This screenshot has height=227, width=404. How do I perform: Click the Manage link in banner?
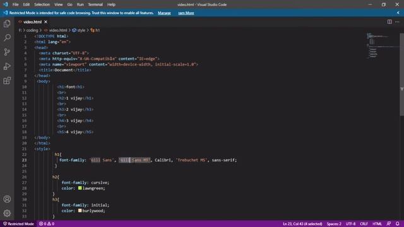click(x=164, y=13)
